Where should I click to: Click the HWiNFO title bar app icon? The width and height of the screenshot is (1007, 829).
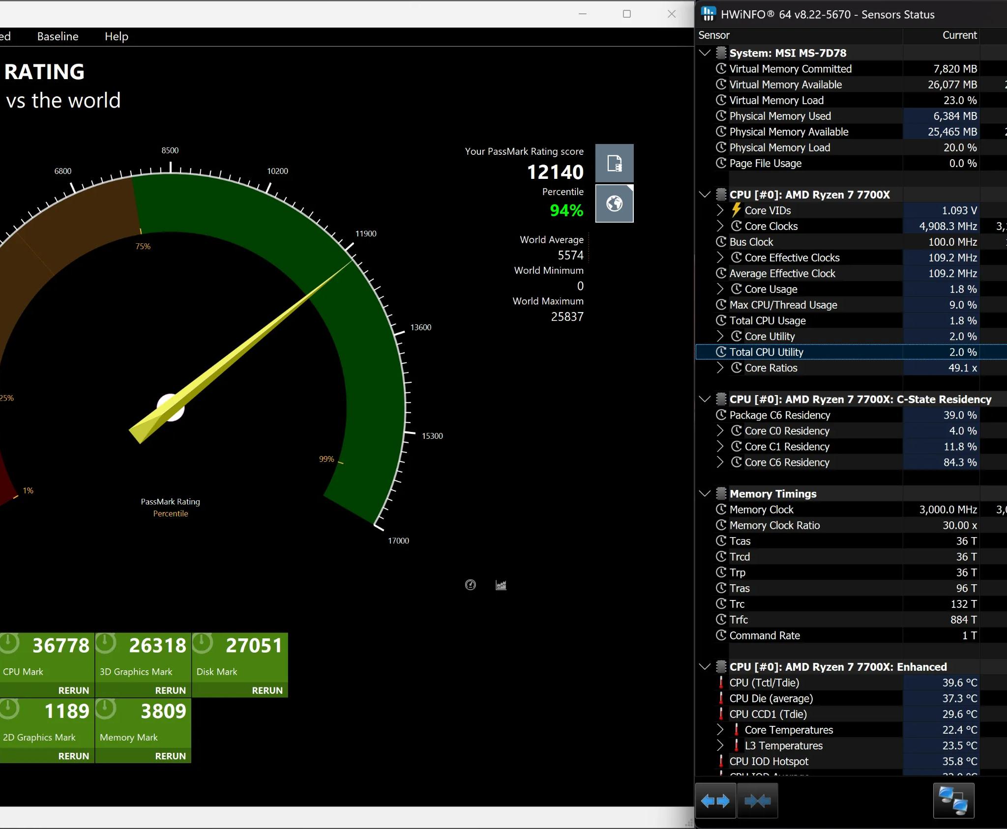click(x=708, y=14)
